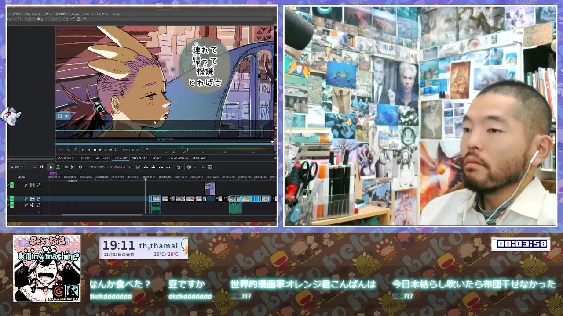Click the audio mixer sliders icon in timeline toolbar
The height and width of the screenshot is (316, 563).
[x=203, y=167]
